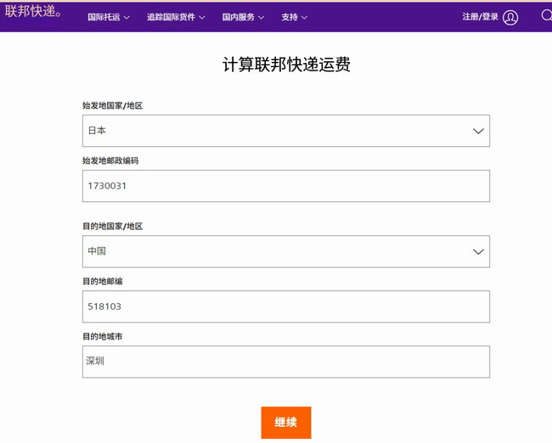This screenshot has width=552, height=443.
Task: Open the 支持 menu
Action: point(295,17)
